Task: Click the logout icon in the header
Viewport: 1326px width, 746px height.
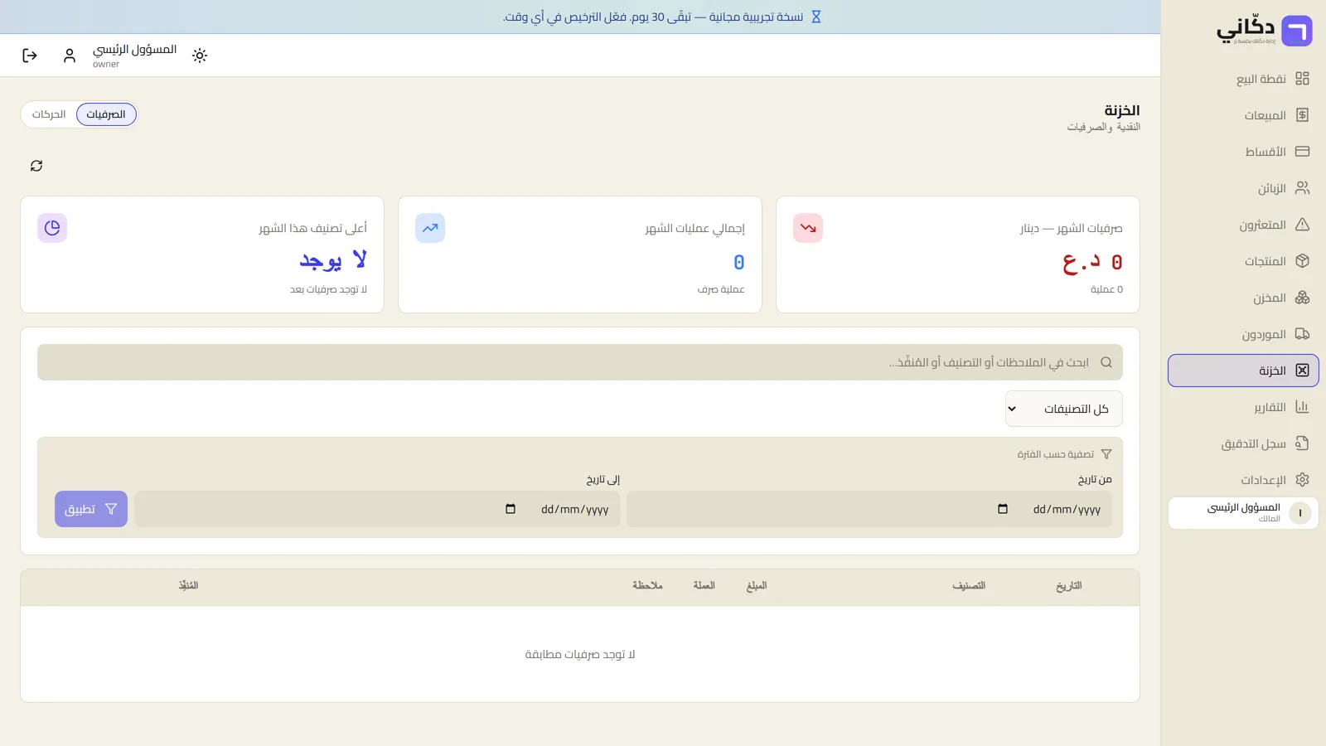Action: [x=30, y=56]
